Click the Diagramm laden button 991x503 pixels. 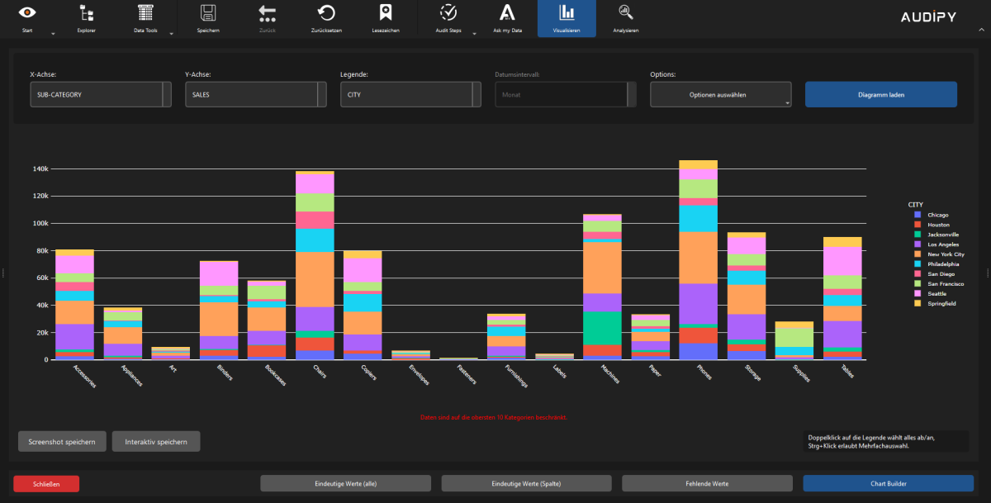pos(880,95)
